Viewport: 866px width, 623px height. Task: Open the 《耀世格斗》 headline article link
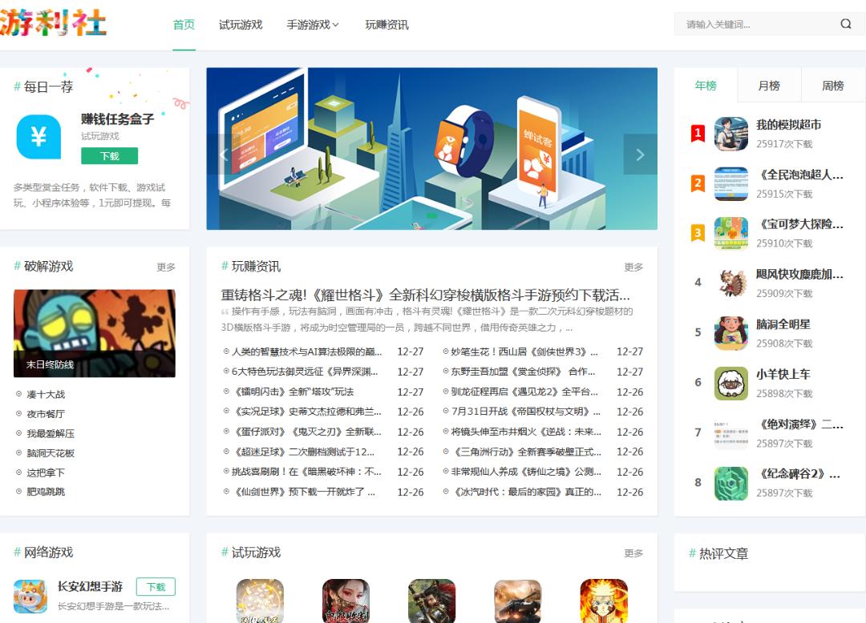point(425,295)
